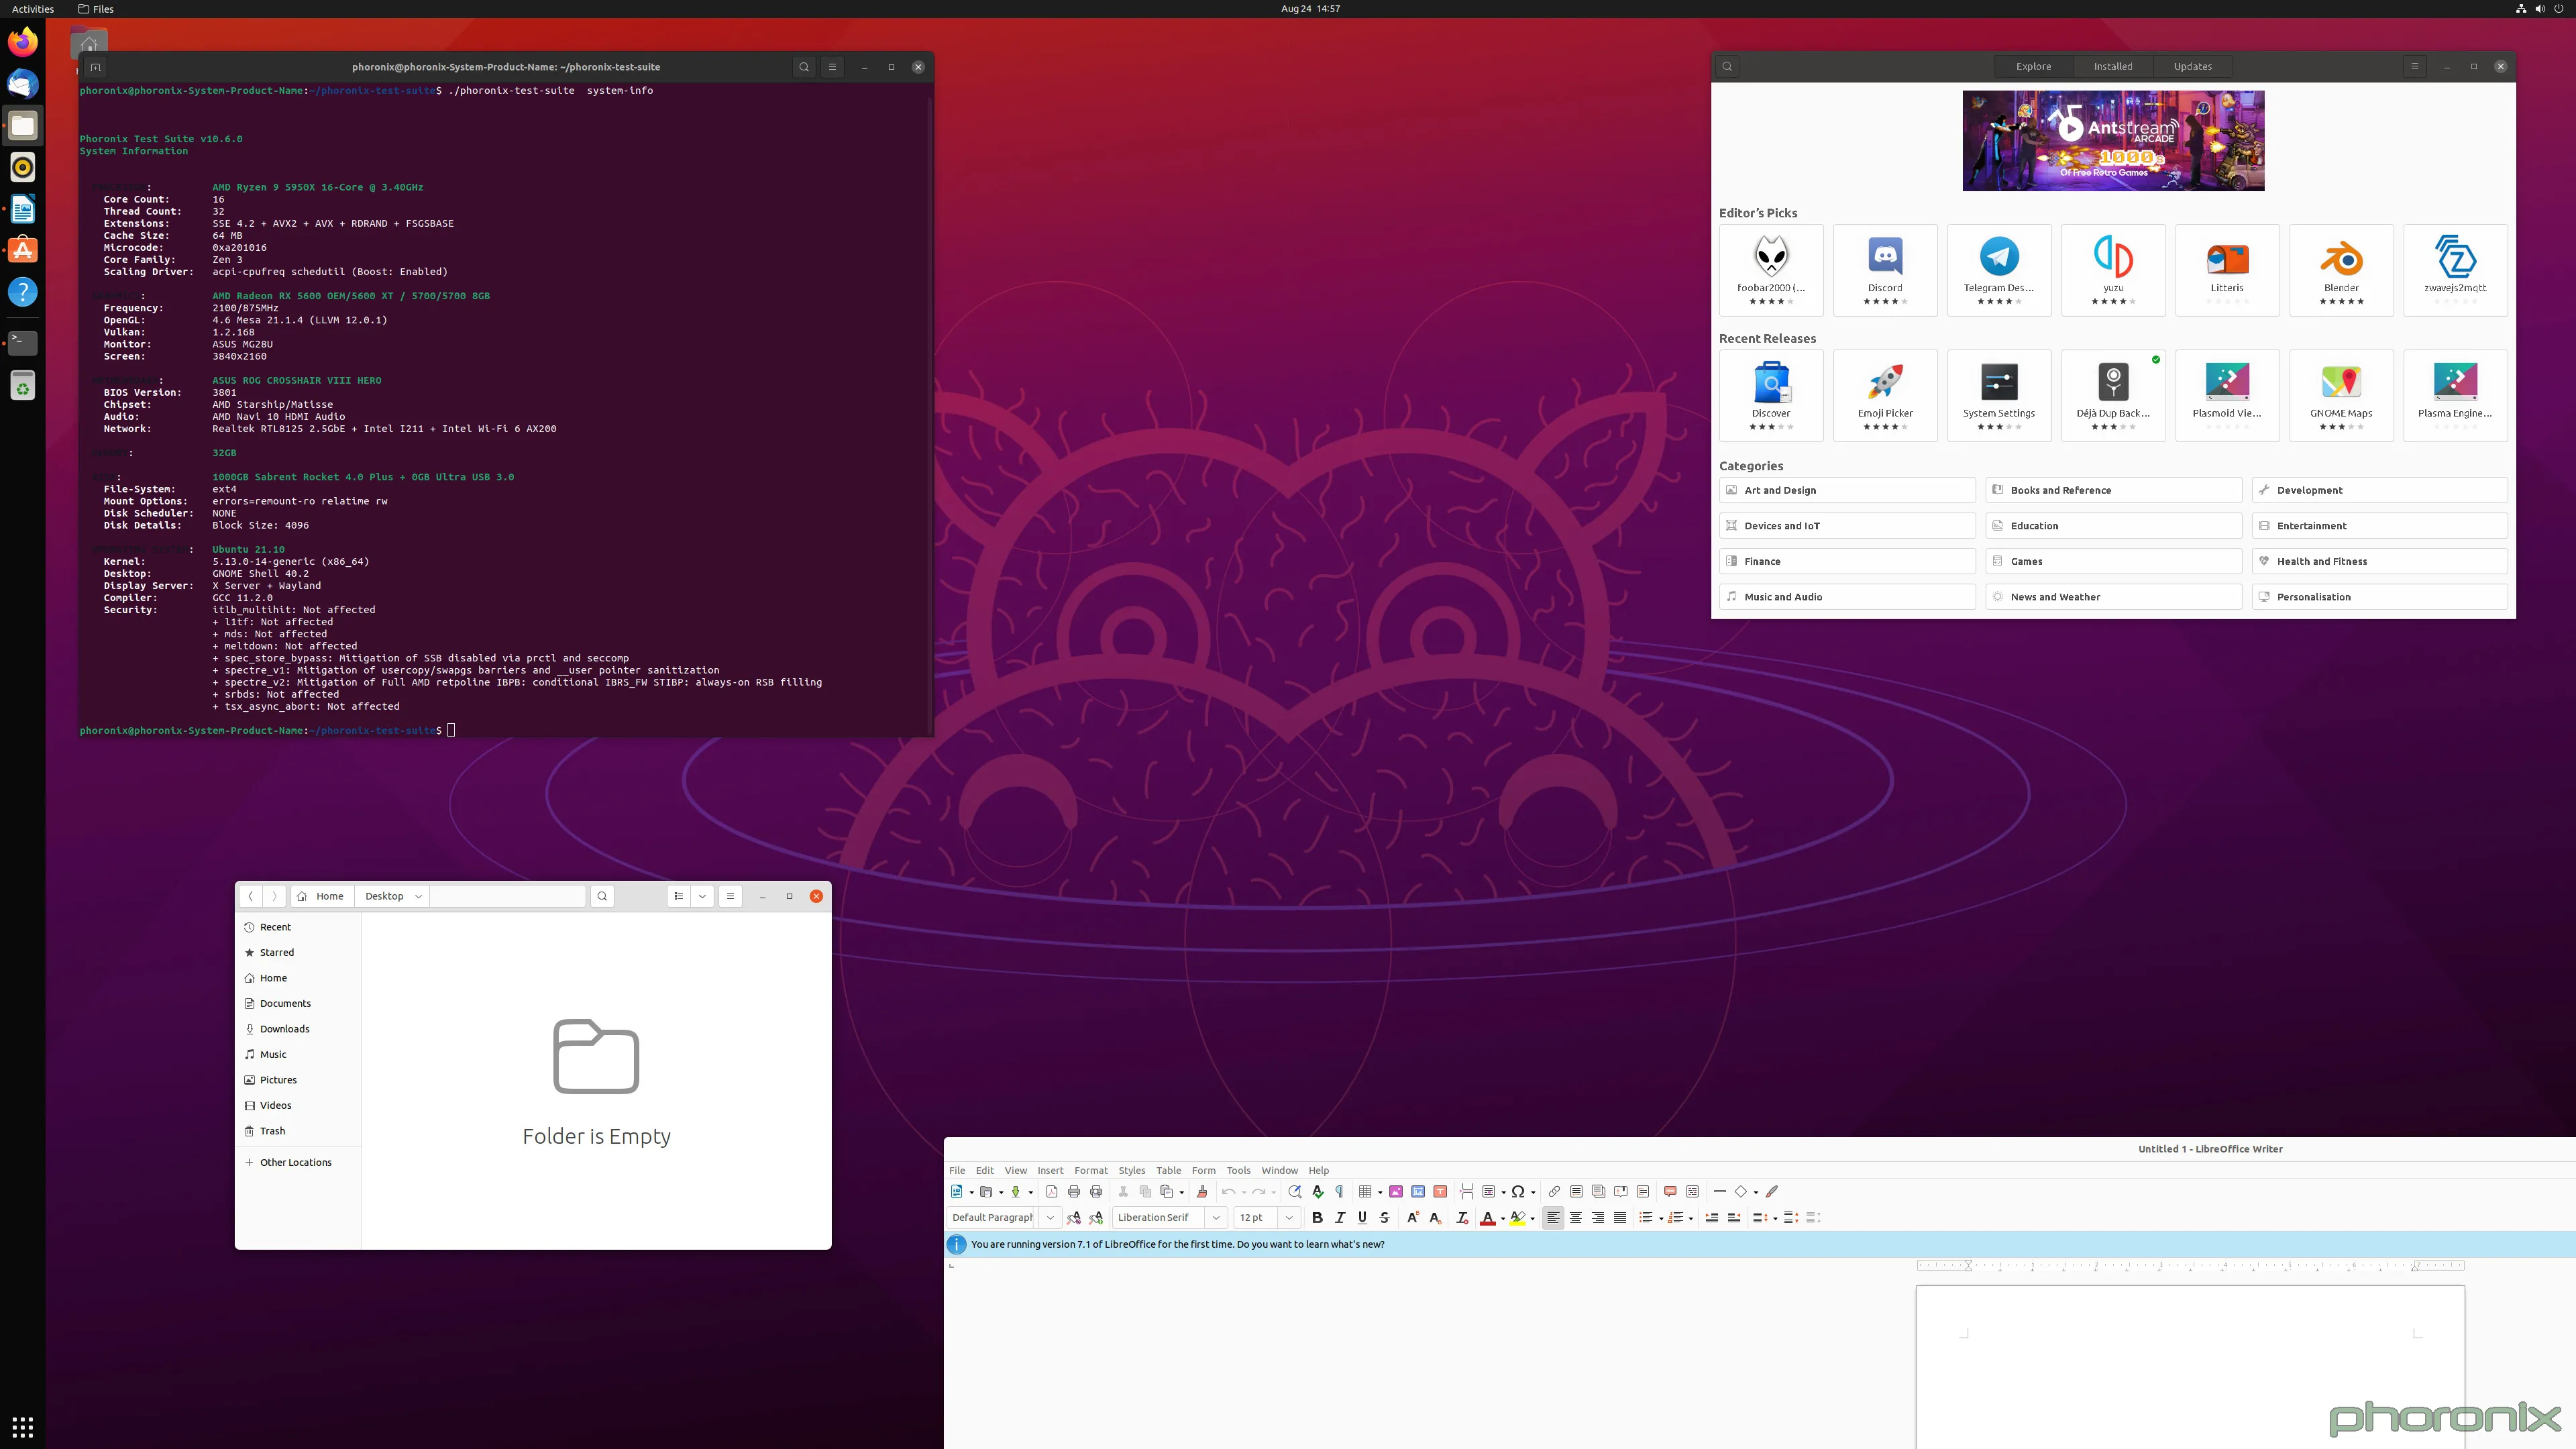2576x1449 pixels.
Task: Open the hamburger menu in Terminal header
Action: point(832,67)
